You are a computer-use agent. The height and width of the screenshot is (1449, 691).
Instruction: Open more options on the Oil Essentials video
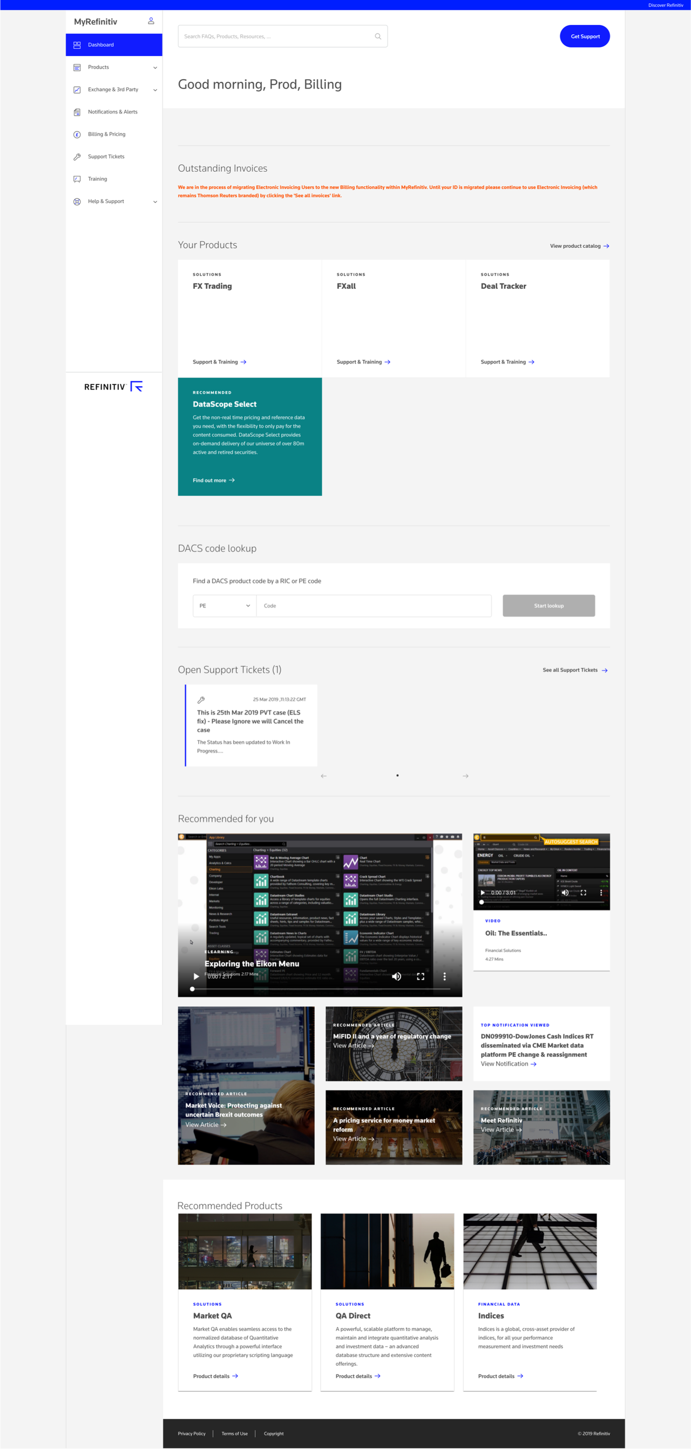(x=600, y=893)
